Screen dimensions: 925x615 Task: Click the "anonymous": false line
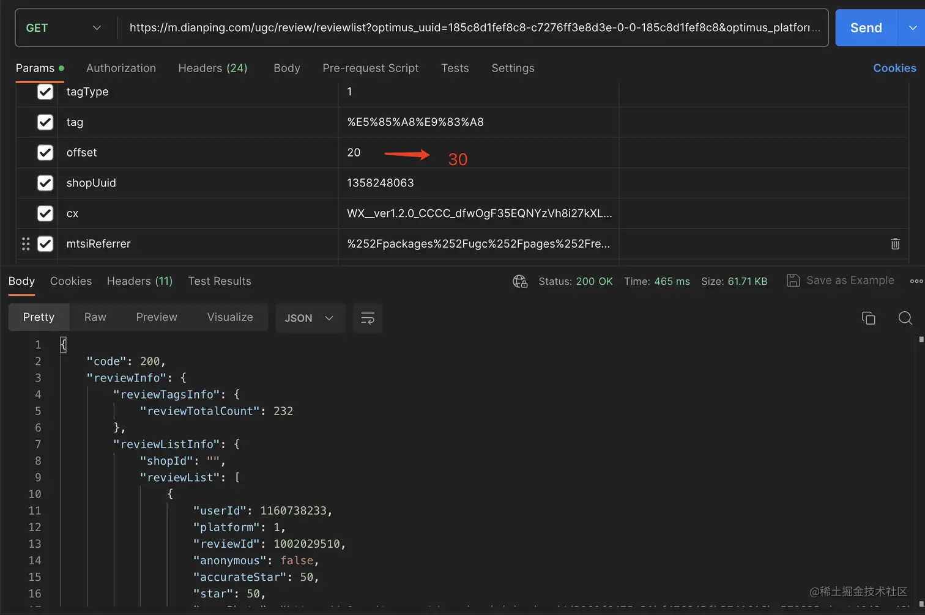tap(256, 561)
